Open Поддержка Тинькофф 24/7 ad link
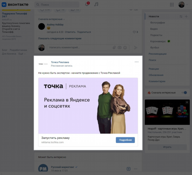This screenshot has width=192, height=175. coord(14,15)
